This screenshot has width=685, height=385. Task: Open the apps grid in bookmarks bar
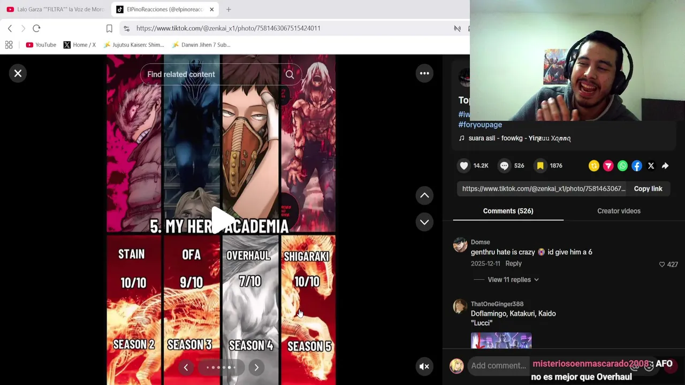coord(9,45)
